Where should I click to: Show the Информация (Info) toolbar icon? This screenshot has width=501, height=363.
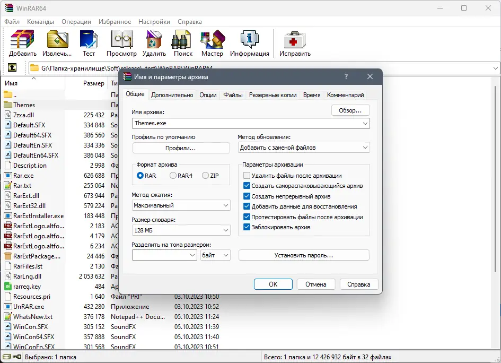click(249, 39)
